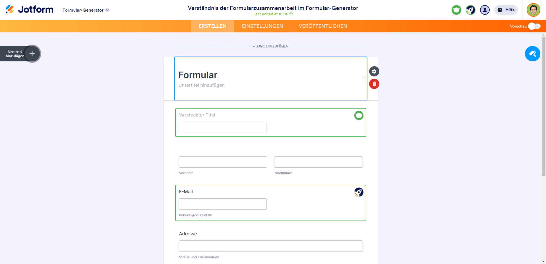
Task: Open the Hilfe help button
Action: 506,10
